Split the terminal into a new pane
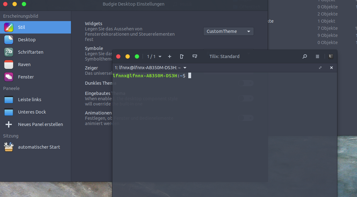The height and width of the screenshot is (197, 357). (x=195, y=56)
